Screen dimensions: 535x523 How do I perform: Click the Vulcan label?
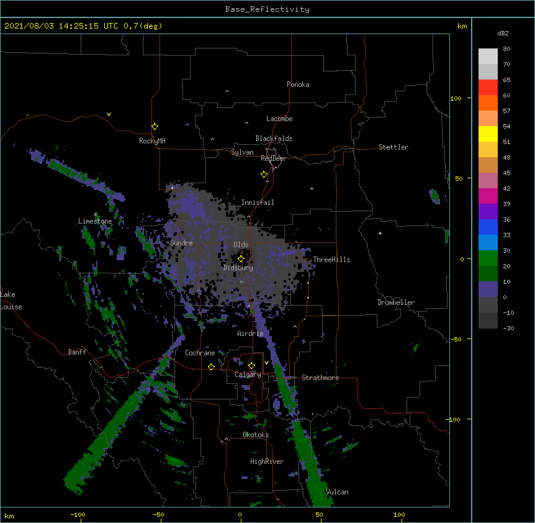click(x=337, y=492)
